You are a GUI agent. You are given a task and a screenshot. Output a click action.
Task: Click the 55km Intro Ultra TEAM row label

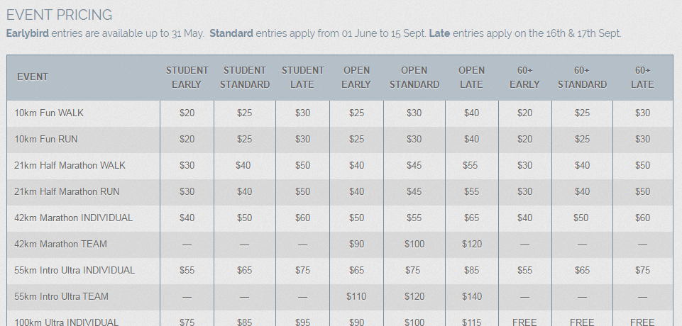point(61,296)
